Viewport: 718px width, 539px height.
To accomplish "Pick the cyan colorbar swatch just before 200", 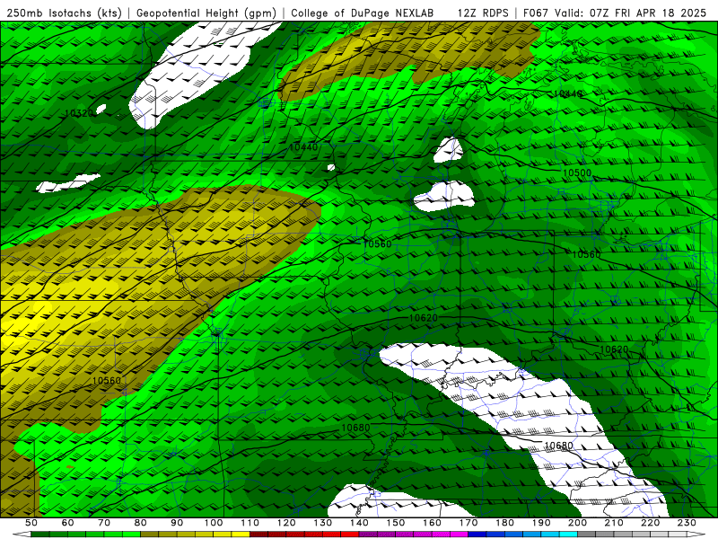I will (x=568, y=535).
